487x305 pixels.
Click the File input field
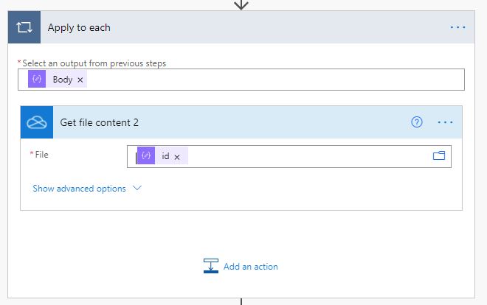(x=289, y=156)
